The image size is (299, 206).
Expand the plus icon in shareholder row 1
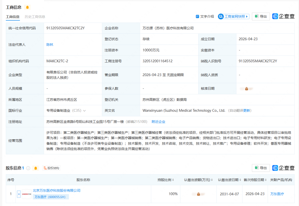pos(19,194)
